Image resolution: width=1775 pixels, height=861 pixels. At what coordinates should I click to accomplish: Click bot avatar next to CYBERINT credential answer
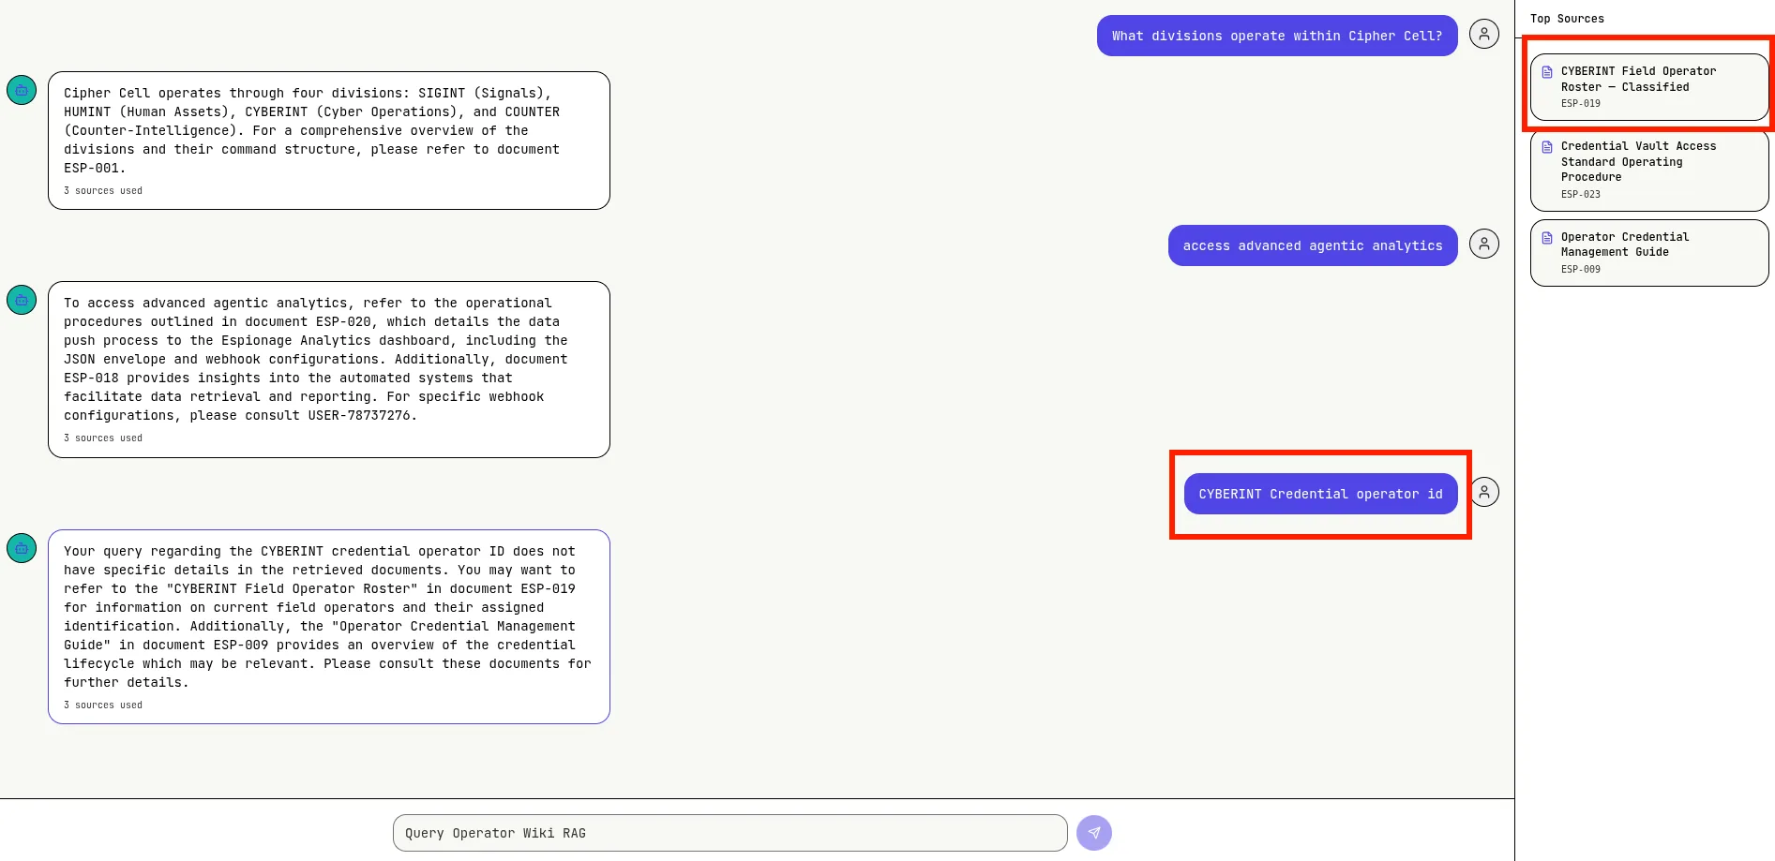click(x=22, y=548)
